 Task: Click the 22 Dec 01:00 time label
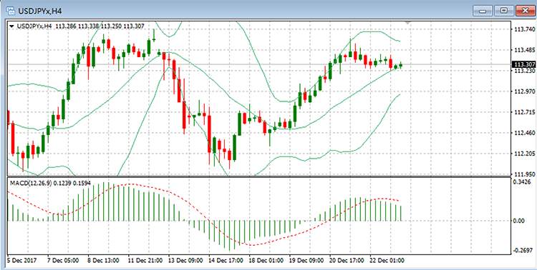click(x=387, y=261)
